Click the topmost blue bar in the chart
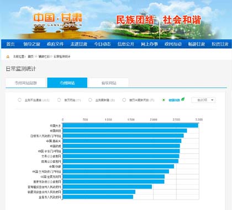This screenshot has width=232, height=210. click(130, 126)
